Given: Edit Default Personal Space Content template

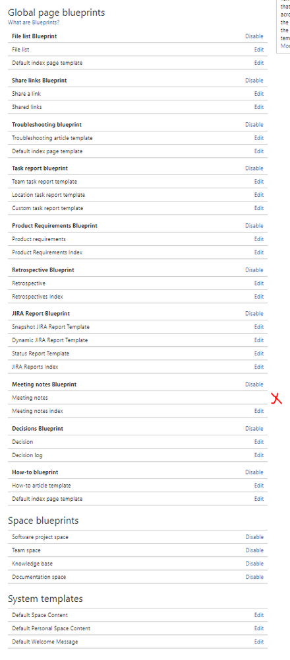Looking at the screenshot, I should click(259, 628).
